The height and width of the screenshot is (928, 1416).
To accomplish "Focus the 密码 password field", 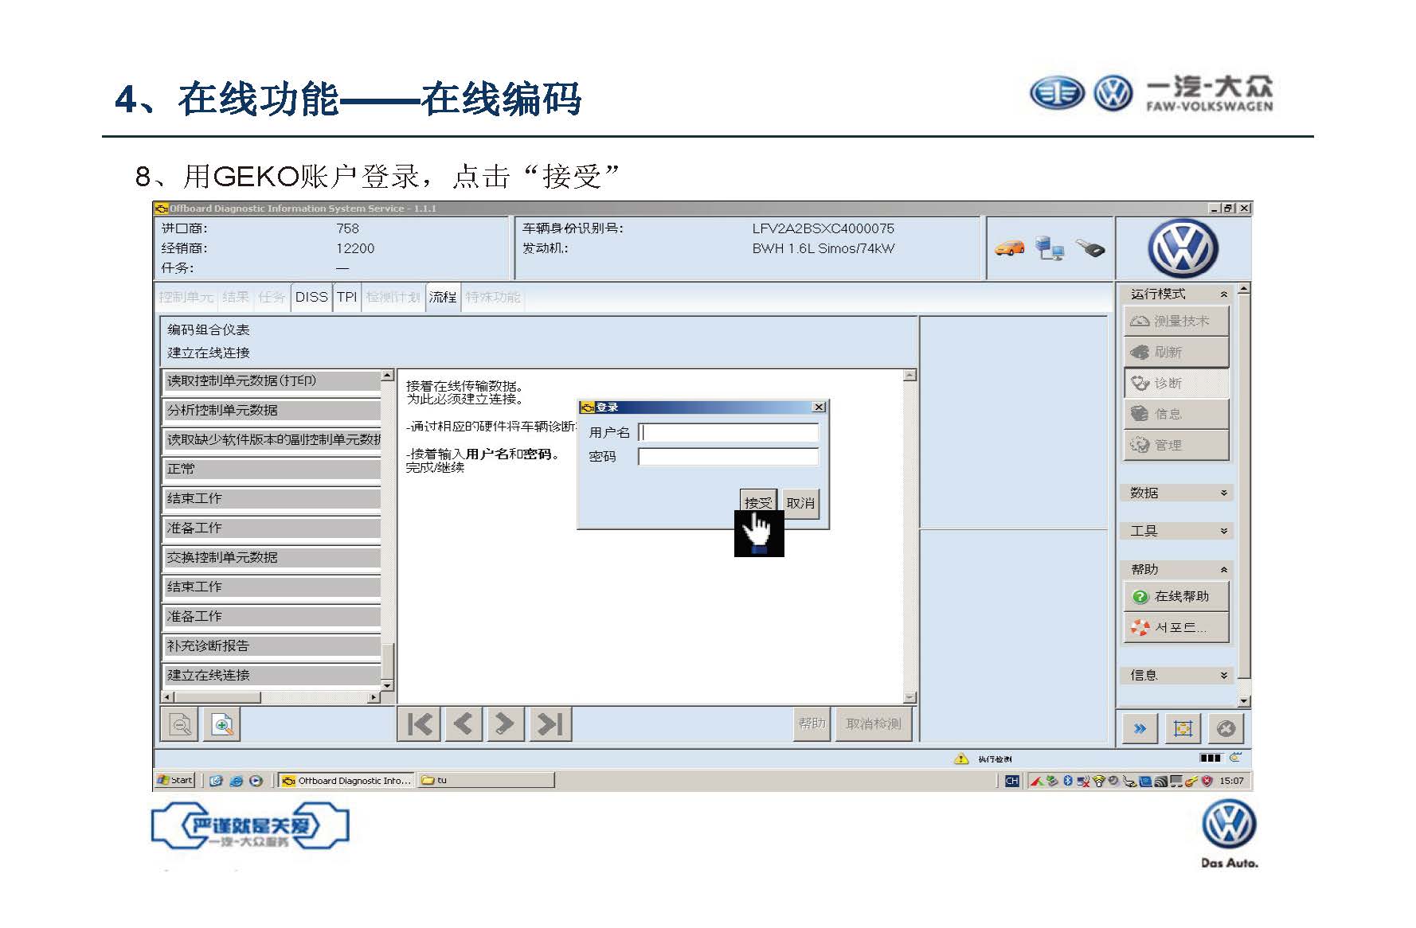I will coord(728,457).
